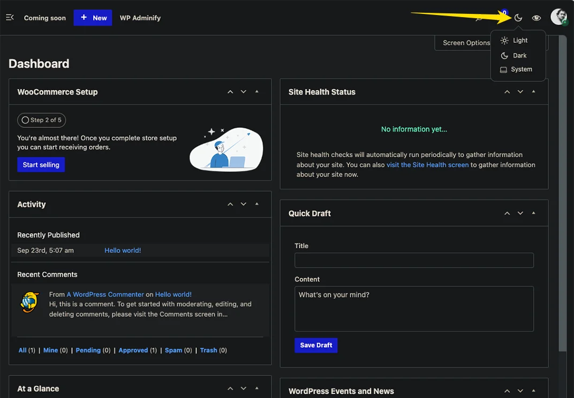Open Hello world! link in recent comment
Screen dimensions: 574x398
tap(173, 294)
